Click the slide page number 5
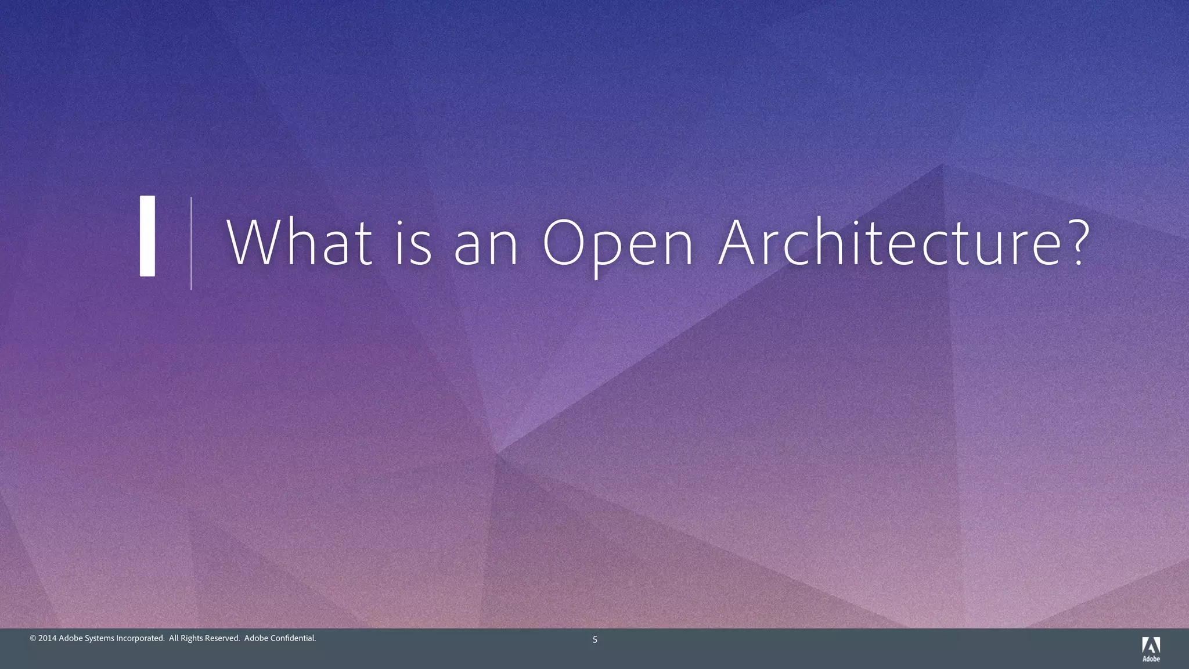Viewport: 1189px width, 669px height. coord(594,639)
